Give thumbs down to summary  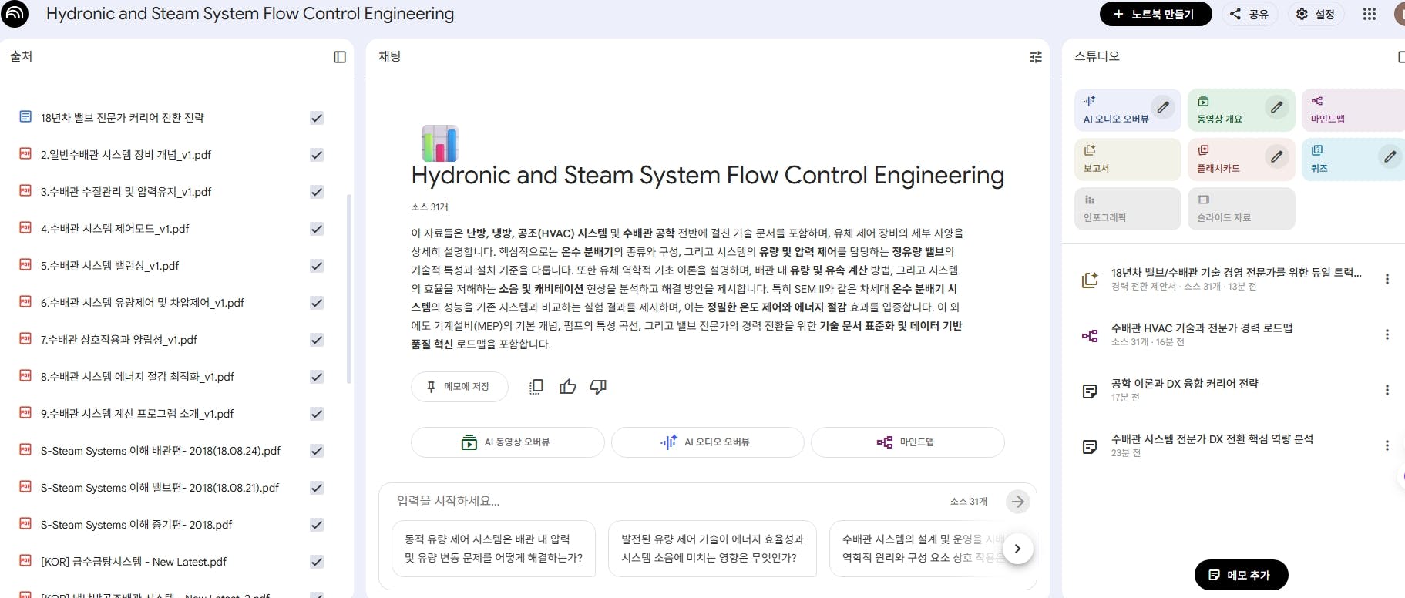click(598, 387)
